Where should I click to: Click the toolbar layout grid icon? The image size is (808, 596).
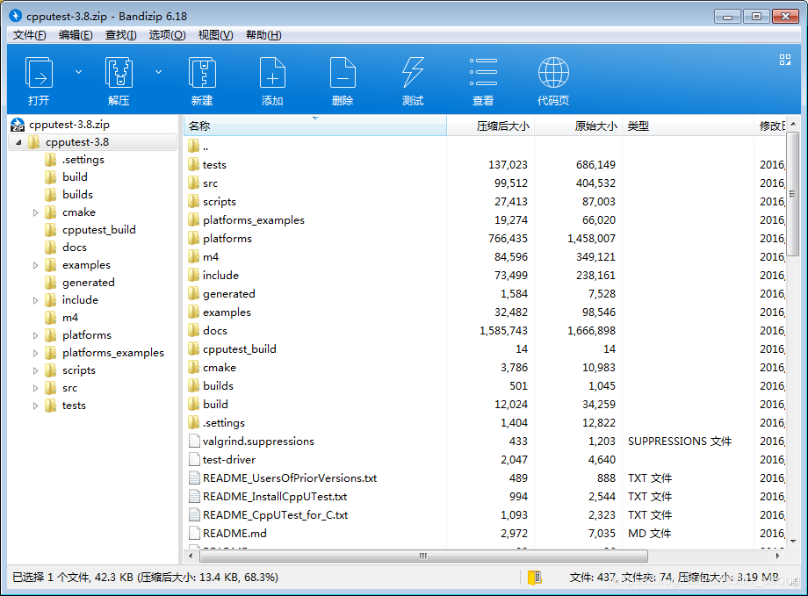(785, 60)
